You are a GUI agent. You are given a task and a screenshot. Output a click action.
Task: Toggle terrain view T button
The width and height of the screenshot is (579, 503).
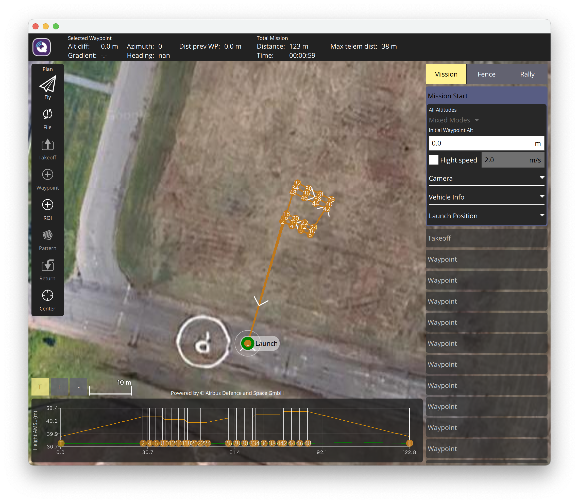[x=40, y=387]
